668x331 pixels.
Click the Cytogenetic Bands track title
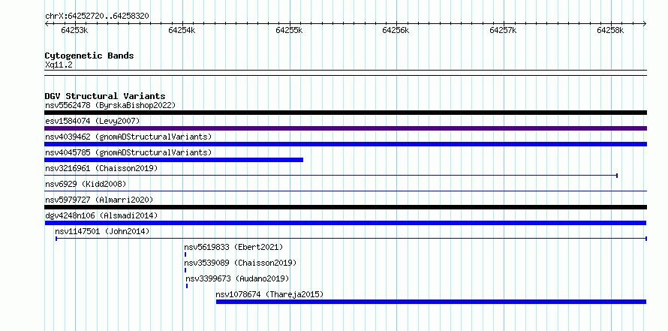89,56
